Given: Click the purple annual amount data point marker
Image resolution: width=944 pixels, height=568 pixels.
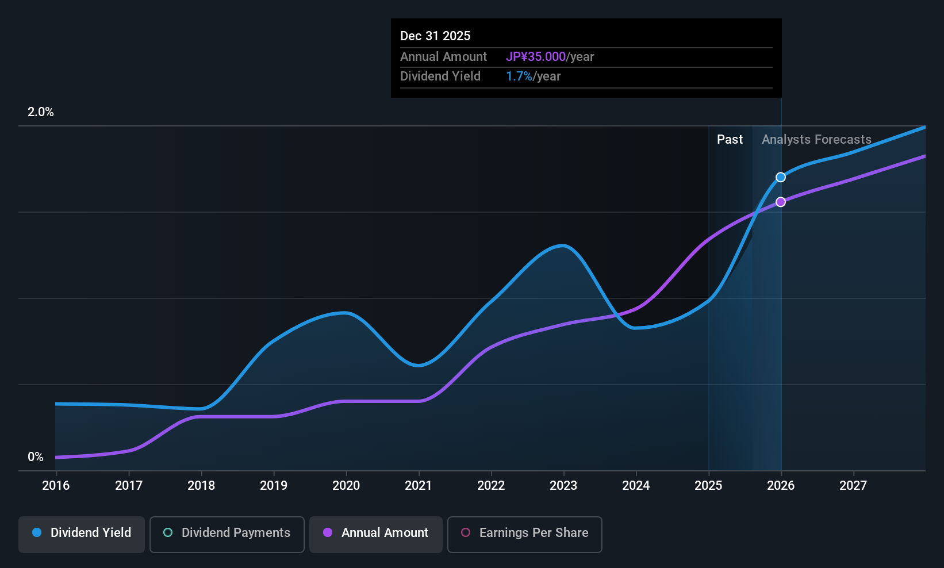Looking at the screenshot, I should 781,202.
